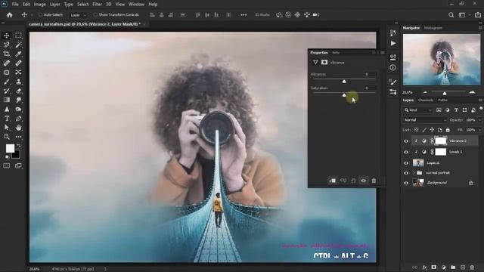The width and height of the screenshot is (484, 272).
Task: Open the Normal blend mode dropdown
Action: coord(425,120)
